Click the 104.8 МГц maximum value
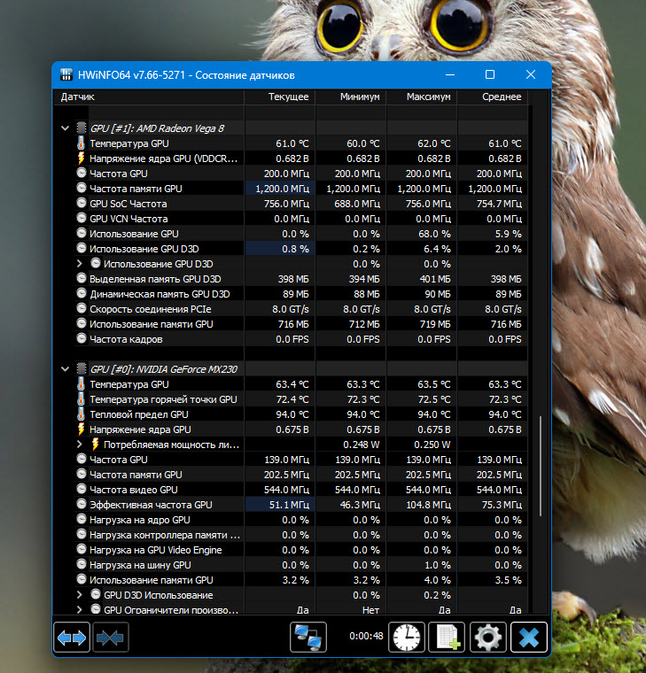This screenshot has height=673, width=646. 428,505
